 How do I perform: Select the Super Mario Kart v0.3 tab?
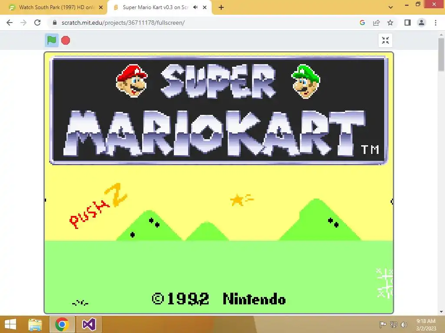[x=159, y=7]
